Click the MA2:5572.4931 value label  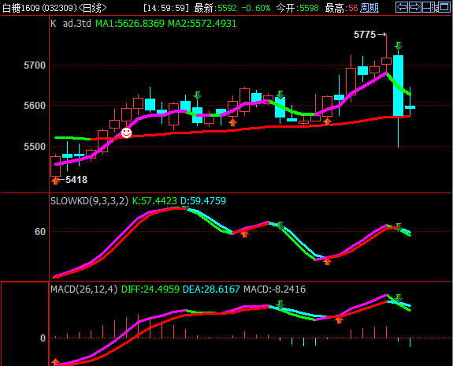point(202,24)
